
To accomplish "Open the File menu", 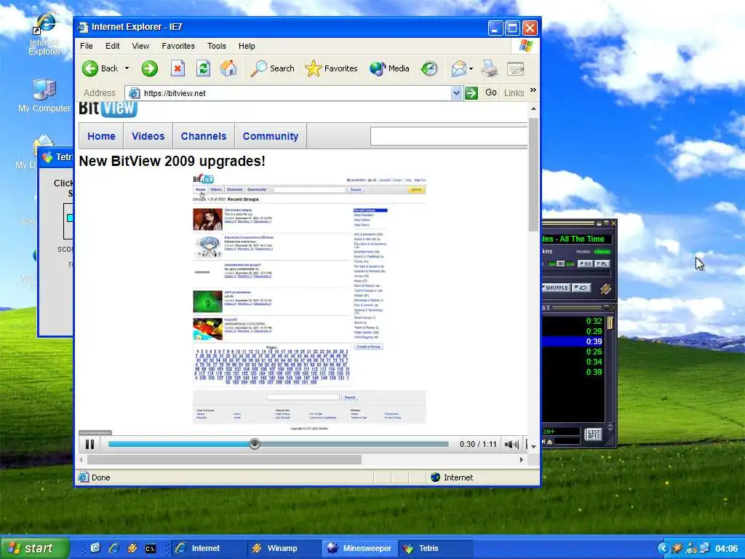I will pos(87,46).
